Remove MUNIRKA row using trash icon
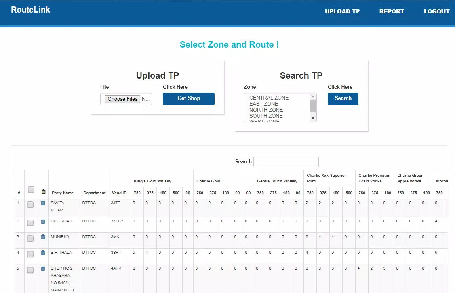This screenshot has width=455, height=293. coord(43,237)
